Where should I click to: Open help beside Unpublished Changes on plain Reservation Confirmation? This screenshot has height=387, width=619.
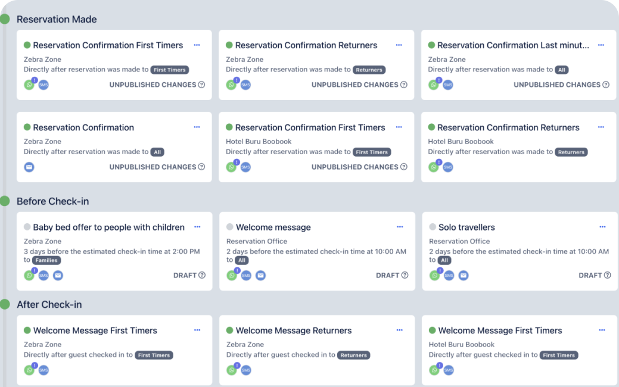coord(201,167)
